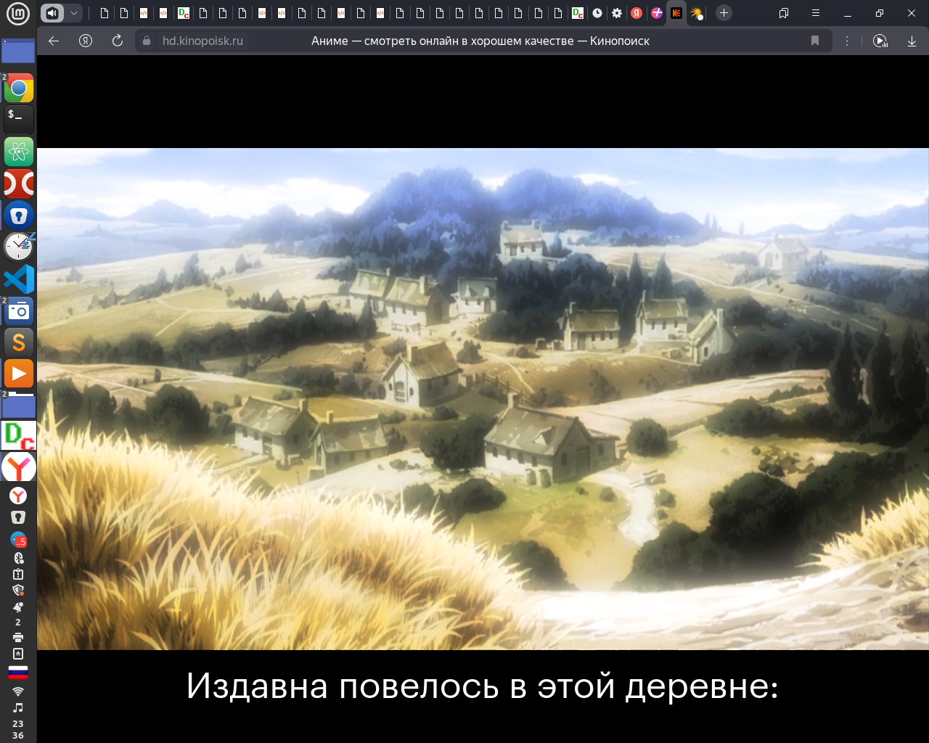Open the music note sound tray applet

(x=18, y=707)
